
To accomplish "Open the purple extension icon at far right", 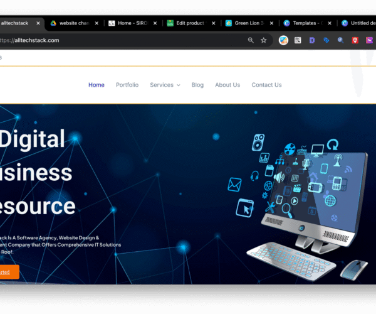I will (369, 40).
